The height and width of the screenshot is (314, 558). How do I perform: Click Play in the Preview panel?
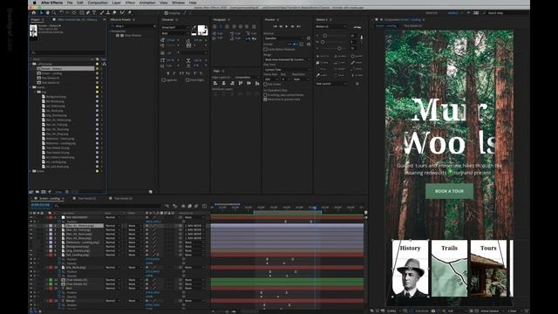pos(287,26)
